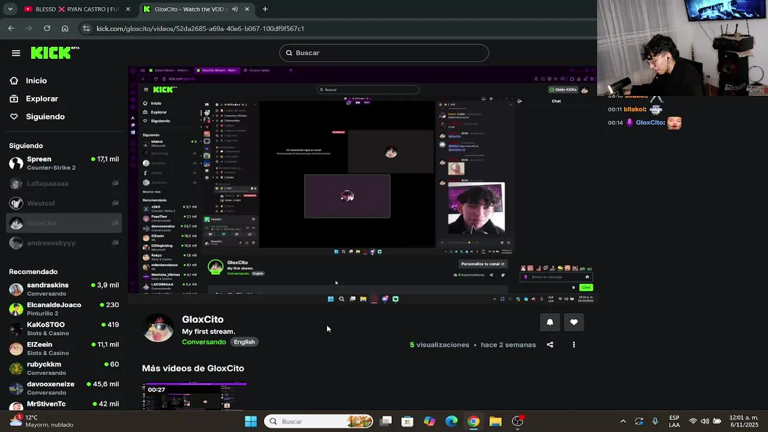The image size is (768, 432).
Task: Open ElZeein recommended channel
Action: pyautogui.click(x=64, y=349)
